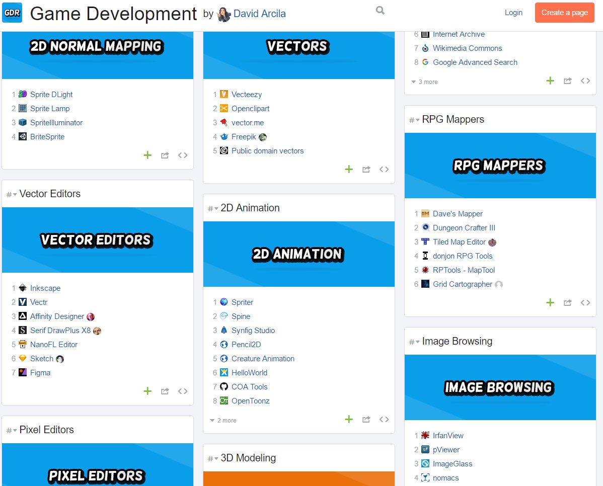
Task: Open the NanoFL Editor link
Action: pyautogui.click(x=54, y=345)
